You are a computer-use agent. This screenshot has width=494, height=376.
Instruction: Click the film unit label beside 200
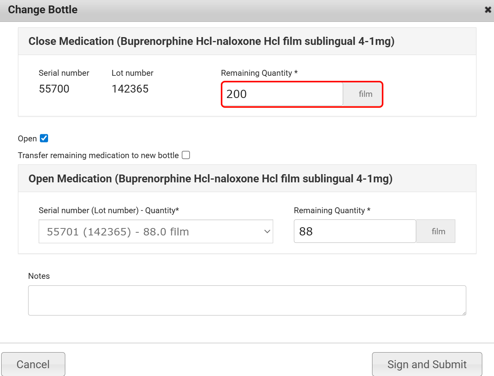pyautogui.click(x=365, y=94)
